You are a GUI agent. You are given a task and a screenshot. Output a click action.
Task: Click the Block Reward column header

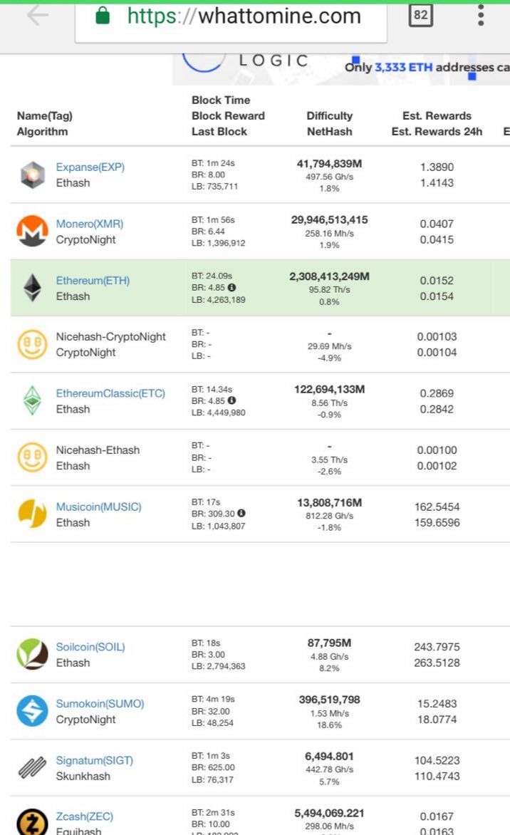click(x=228, y=115)
